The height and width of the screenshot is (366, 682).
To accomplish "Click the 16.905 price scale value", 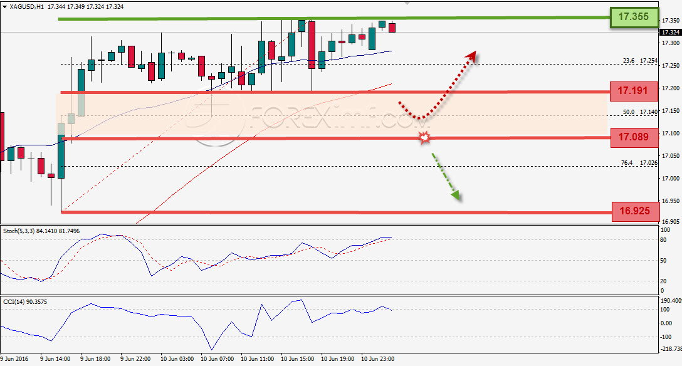I will point(670,221).
